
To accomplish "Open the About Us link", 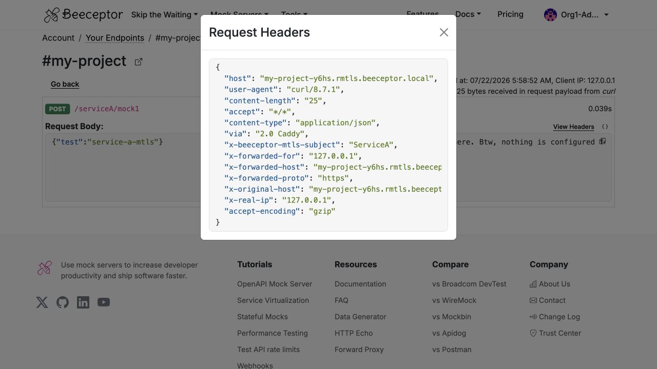I will 554,284.
